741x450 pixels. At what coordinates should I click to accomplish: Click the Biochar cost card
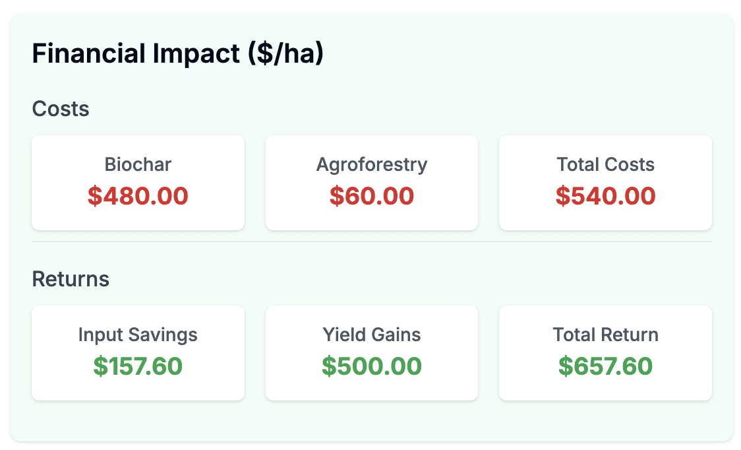pyautogui.click(x=138, y=183)
